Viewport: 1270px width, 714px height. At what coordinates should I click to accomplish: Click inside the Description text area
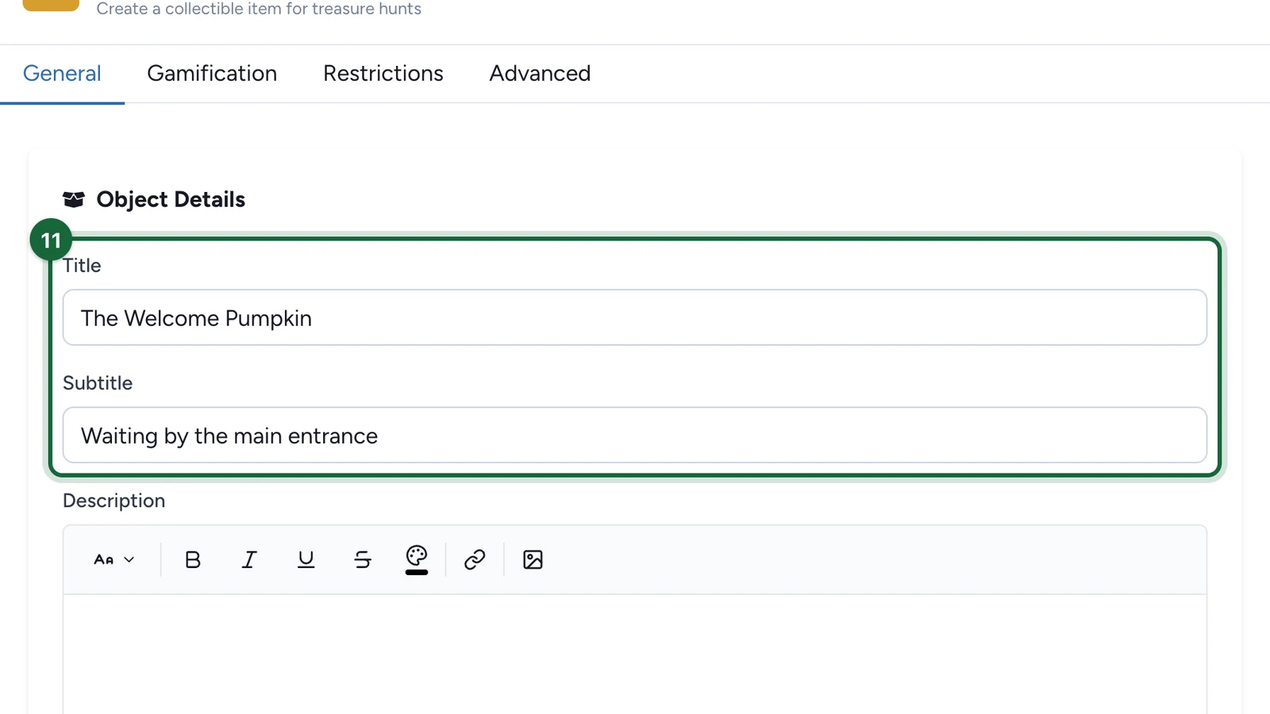tap(635, 654)
